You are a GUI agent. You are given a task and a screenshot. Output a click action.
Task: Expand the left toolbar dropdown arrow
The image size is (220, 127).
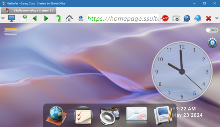[3, 18]
